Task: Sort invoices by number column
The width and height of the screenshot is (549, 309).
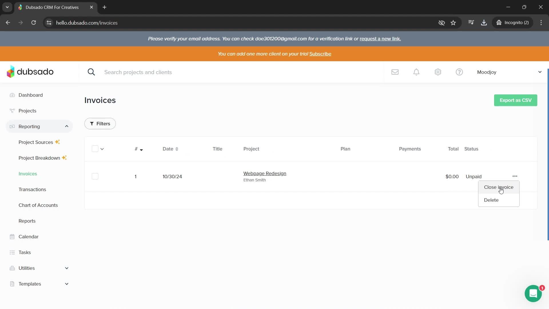Action: [139, 149]
